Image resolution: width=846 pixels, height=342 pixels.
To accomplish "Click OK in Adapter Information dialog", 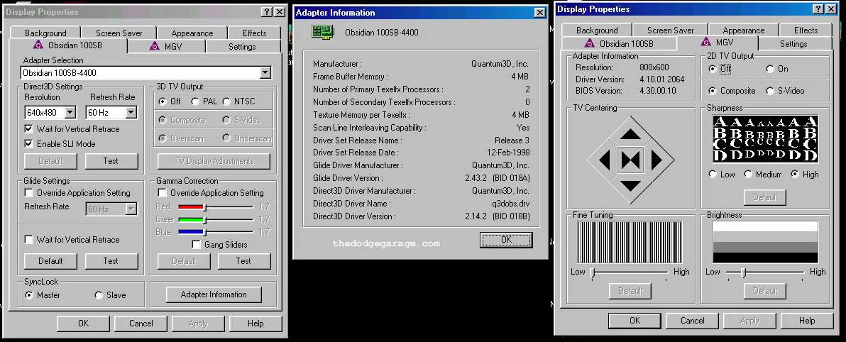I will 506,240.
